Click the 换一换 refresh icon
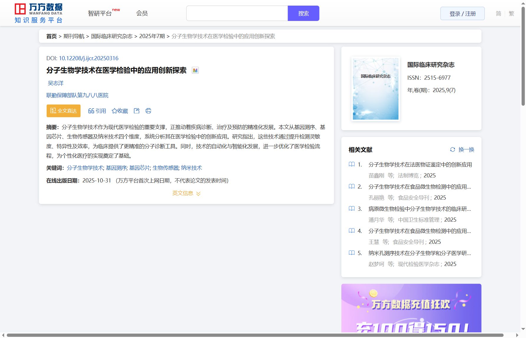 pyautogui.click(x=453, y=150)
